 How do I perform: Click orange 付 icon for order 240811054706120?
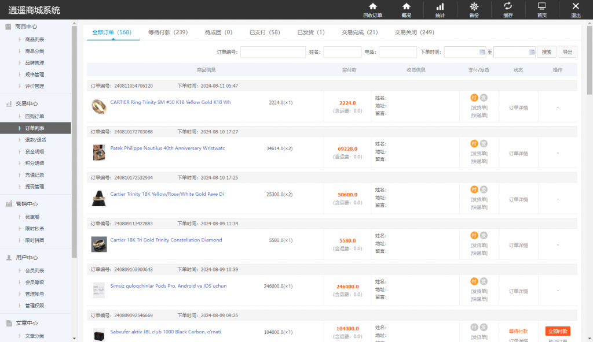(x=474, y=98)
